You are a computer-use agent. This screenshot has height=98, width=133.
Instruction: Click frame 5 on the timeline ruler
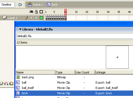tap(54, 12)
